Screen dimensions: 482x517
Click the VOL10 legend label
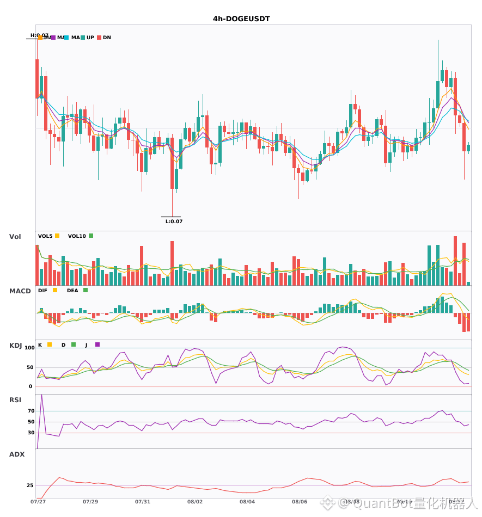77,236
